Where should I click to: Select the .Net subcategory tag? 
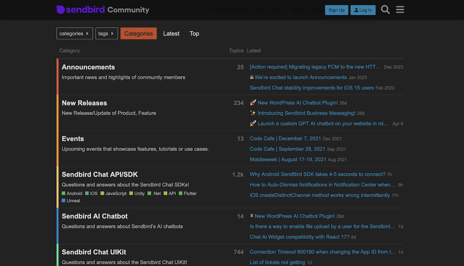pos(154,193)
